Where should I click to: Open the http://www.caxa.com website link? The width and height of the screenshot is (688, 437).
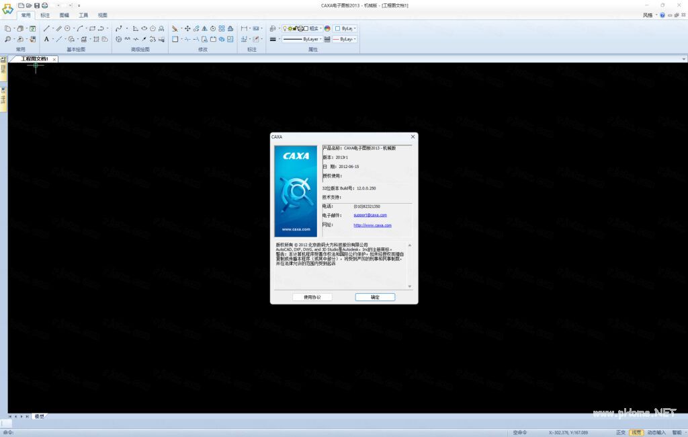click(372, 225)
